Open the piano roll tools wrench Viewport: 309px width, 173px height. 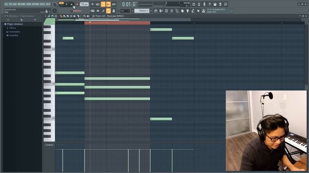(49, 16)
